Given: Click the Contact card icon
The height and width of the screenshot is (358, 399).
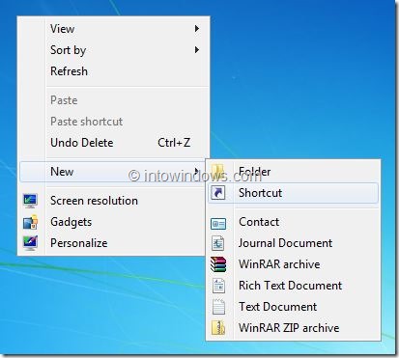Looking at the screenshot, I should click(x=218, y=224).
